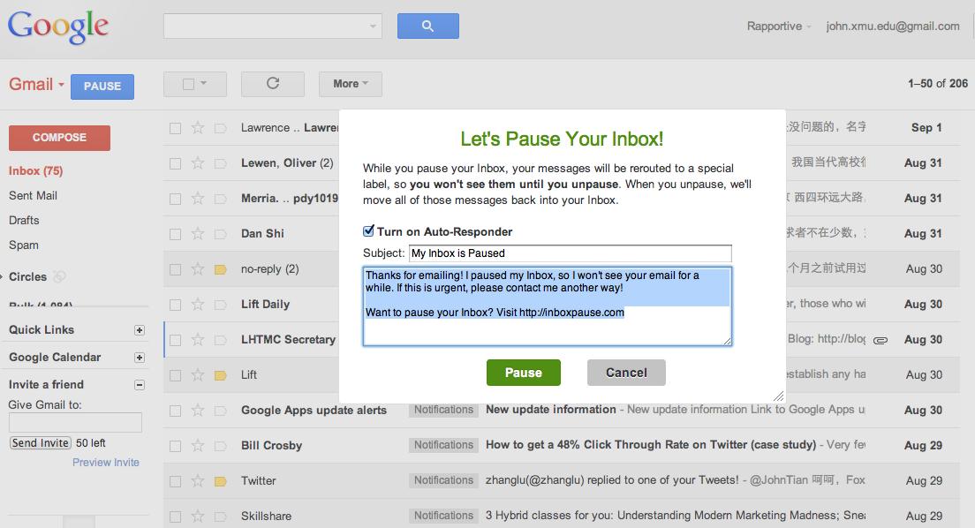
Task: Star the Lewen, Oliver email
Action: [198, 163]
